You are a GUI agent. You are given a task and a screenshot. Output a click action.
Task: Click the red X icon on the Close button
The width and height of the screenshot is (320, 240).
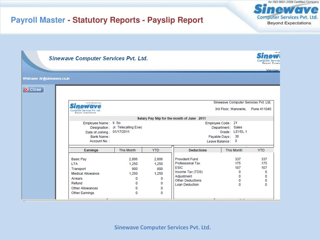pos(26,90)
